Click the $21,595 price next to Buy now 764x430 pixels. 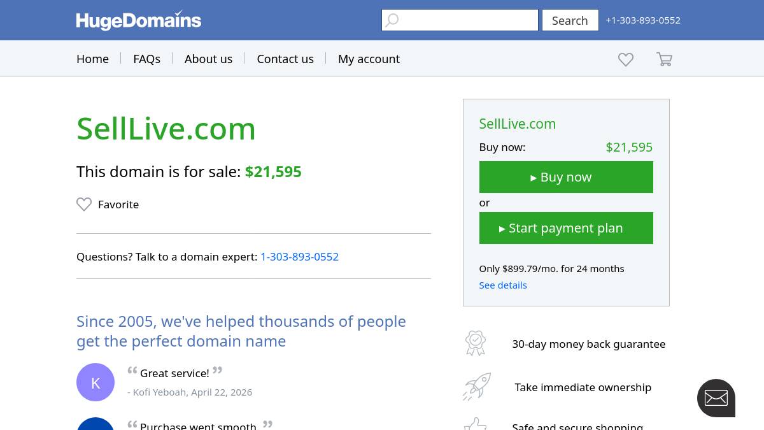[629, 147]
